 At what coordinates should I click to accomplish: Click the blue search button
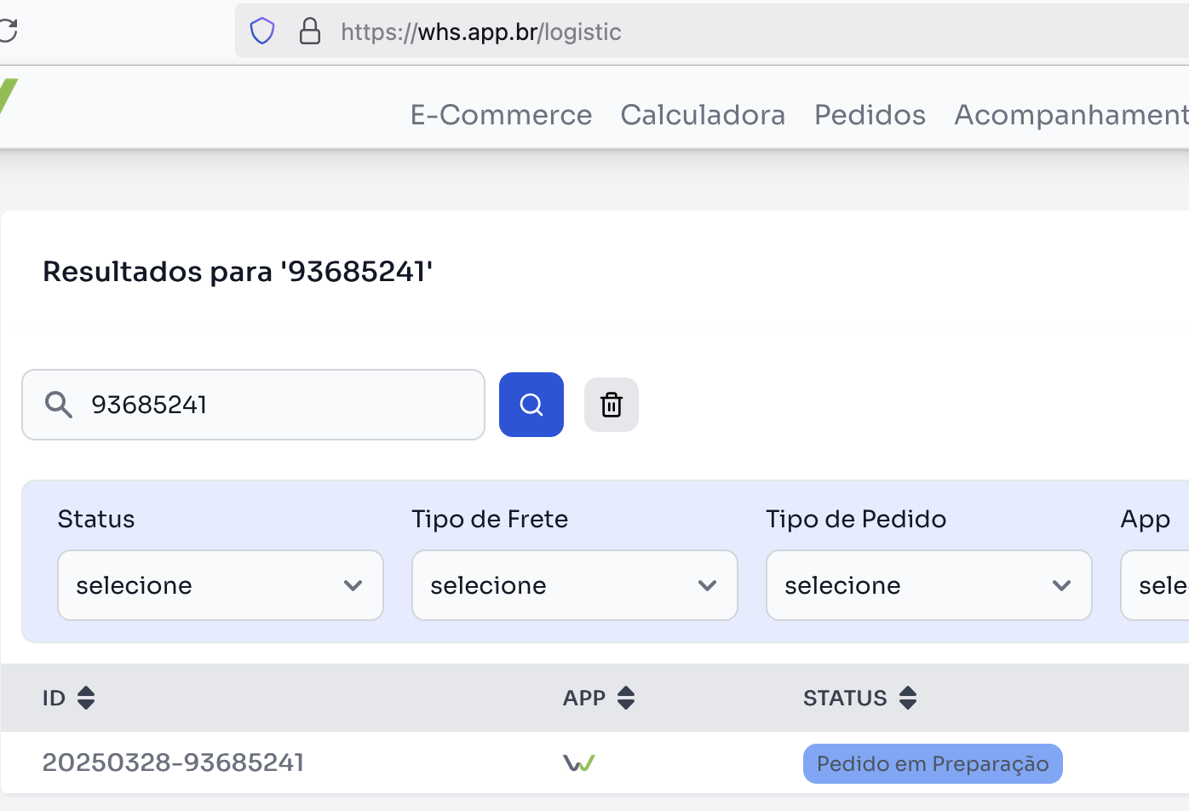click(531, 405)
